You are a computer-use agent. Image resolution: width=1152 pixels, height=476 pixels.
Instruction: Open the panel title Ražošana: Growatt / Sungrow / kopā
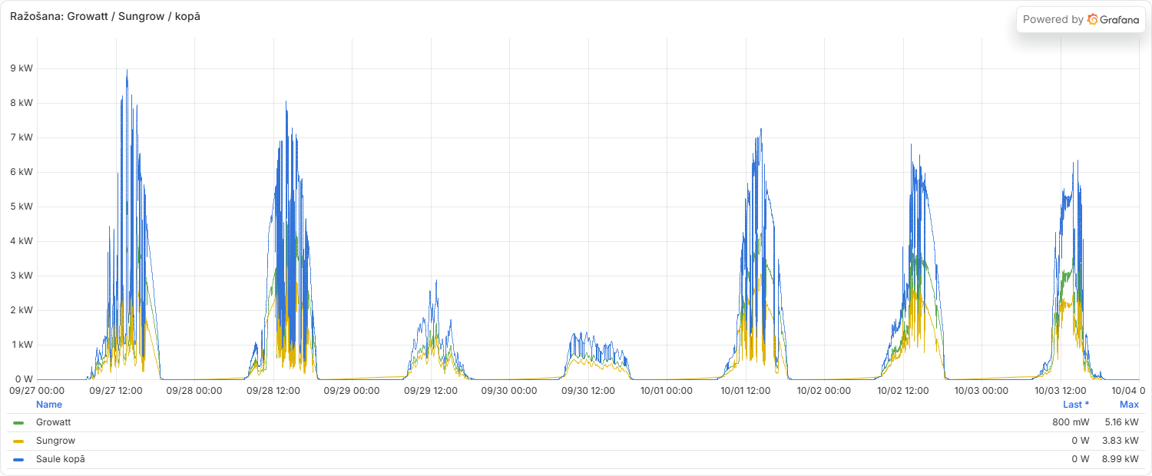click(105, 16)
